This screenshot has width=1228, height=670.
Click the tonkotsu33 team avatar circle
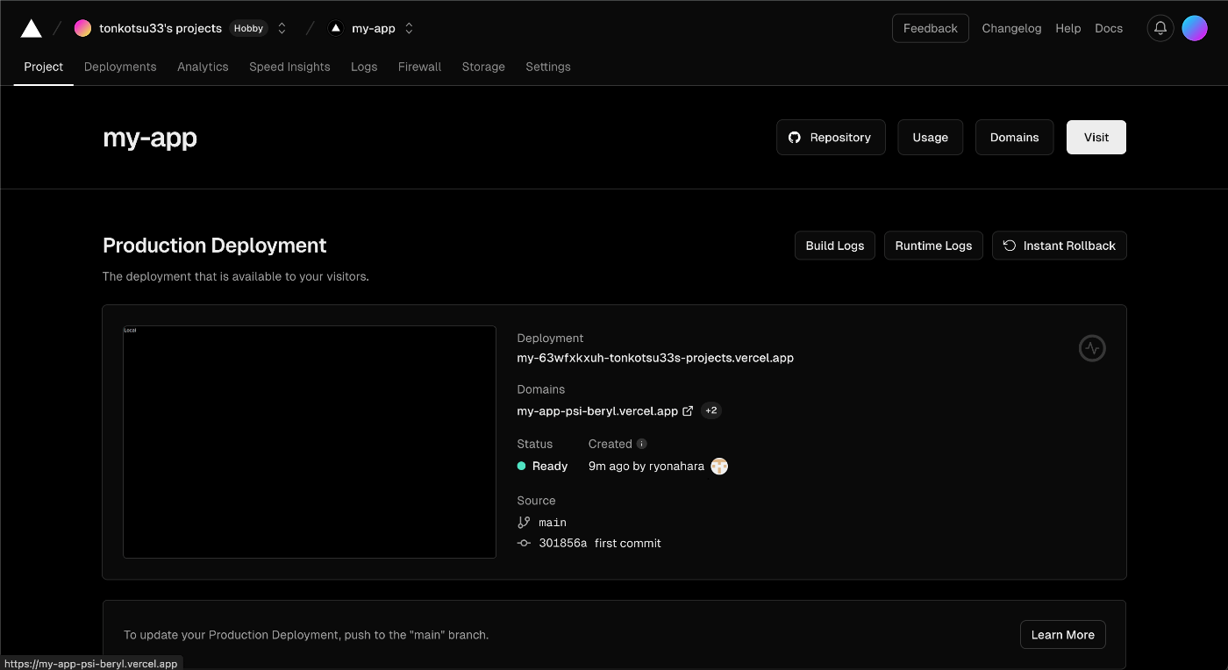(82, 28)
